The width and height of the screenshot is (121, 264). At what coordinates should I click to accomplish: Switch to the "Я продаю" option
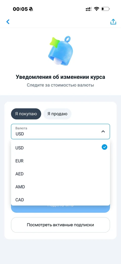coord(57,114)
